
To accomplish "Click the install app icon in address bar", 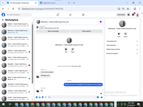I will click(119, 9).
